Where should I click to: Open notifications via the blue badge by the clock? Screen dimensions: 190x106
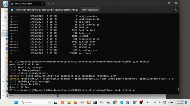pos(186,102)
